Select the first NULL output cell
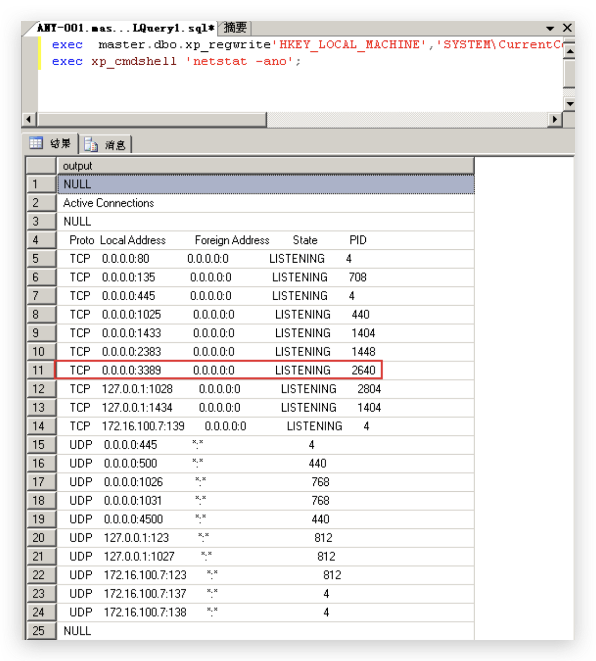This screenshot has height=661, width=596. [266, 184]
